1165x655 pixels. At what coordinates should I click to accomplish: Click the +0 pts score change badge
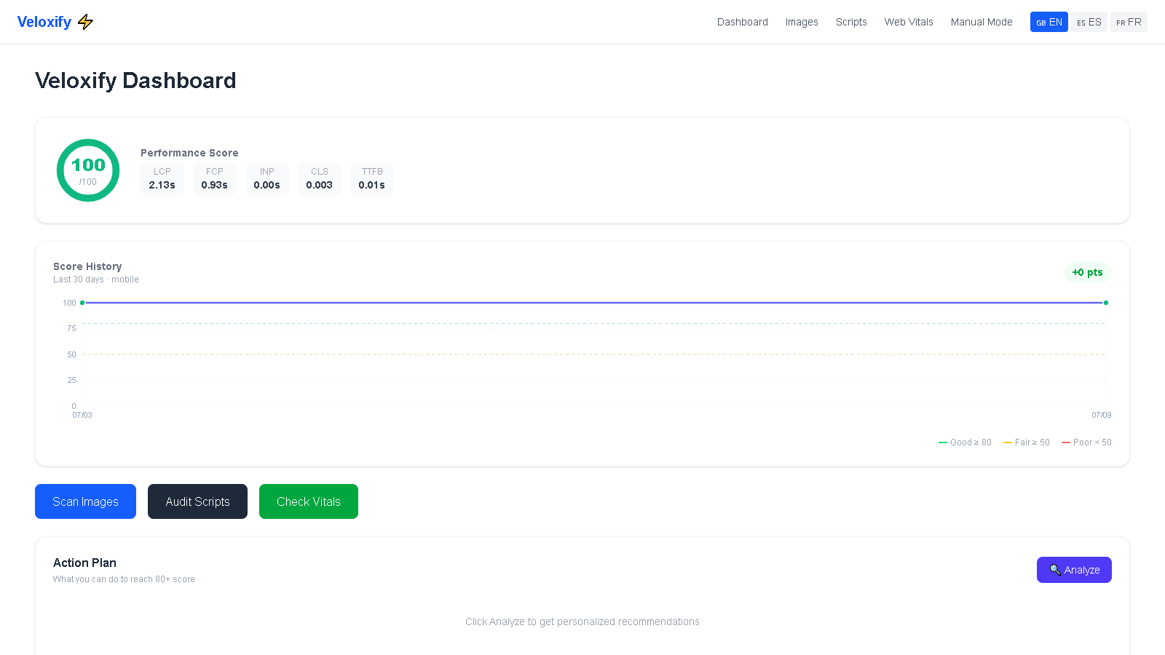[1088, 272]
